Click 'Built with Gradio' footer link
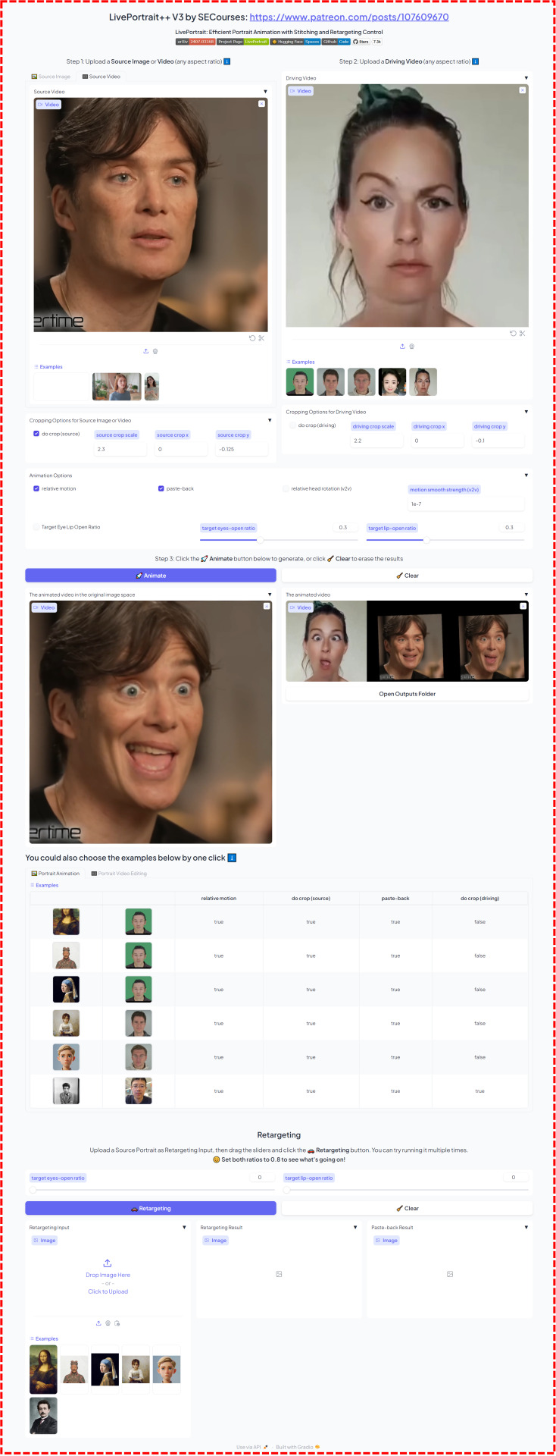556x1456 pixels. point(298,1447)
